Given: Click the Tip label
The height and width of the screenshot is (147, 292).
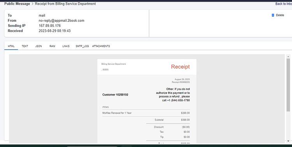Looking at the screenshot, I should (162, 137).
